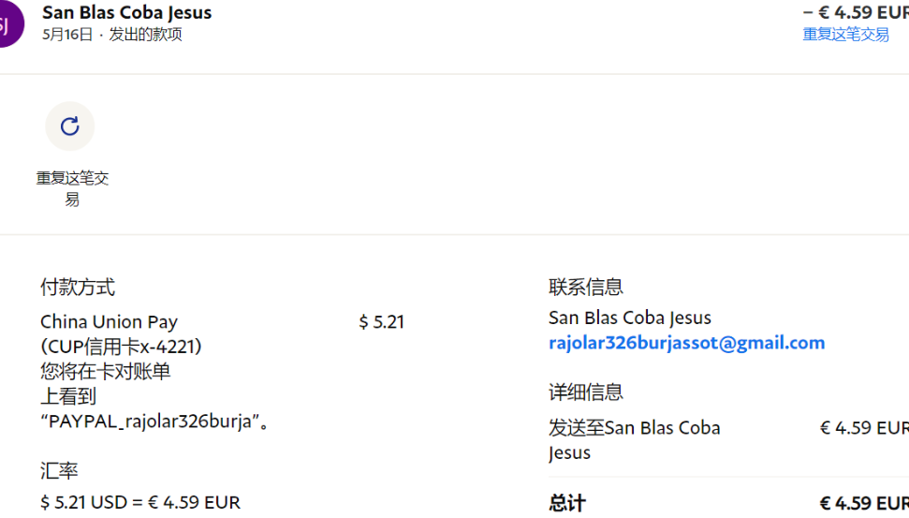Click the 总计 total label

click(x=567, y=503)
